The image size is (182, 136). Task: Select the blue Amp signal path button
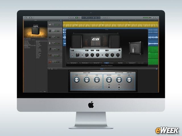tap(107, 63)
